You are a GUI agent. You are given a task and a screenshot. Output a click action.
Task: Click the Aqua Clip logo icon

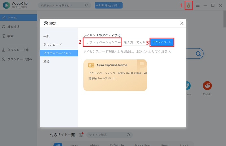6,5
